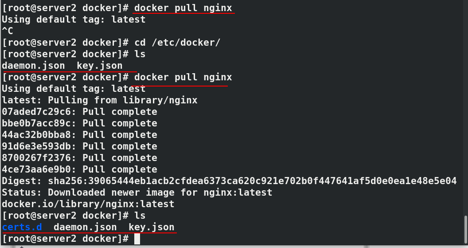Click the 91d6e3e593db layer ID
The image size is (468, 248).
(36, 146)
